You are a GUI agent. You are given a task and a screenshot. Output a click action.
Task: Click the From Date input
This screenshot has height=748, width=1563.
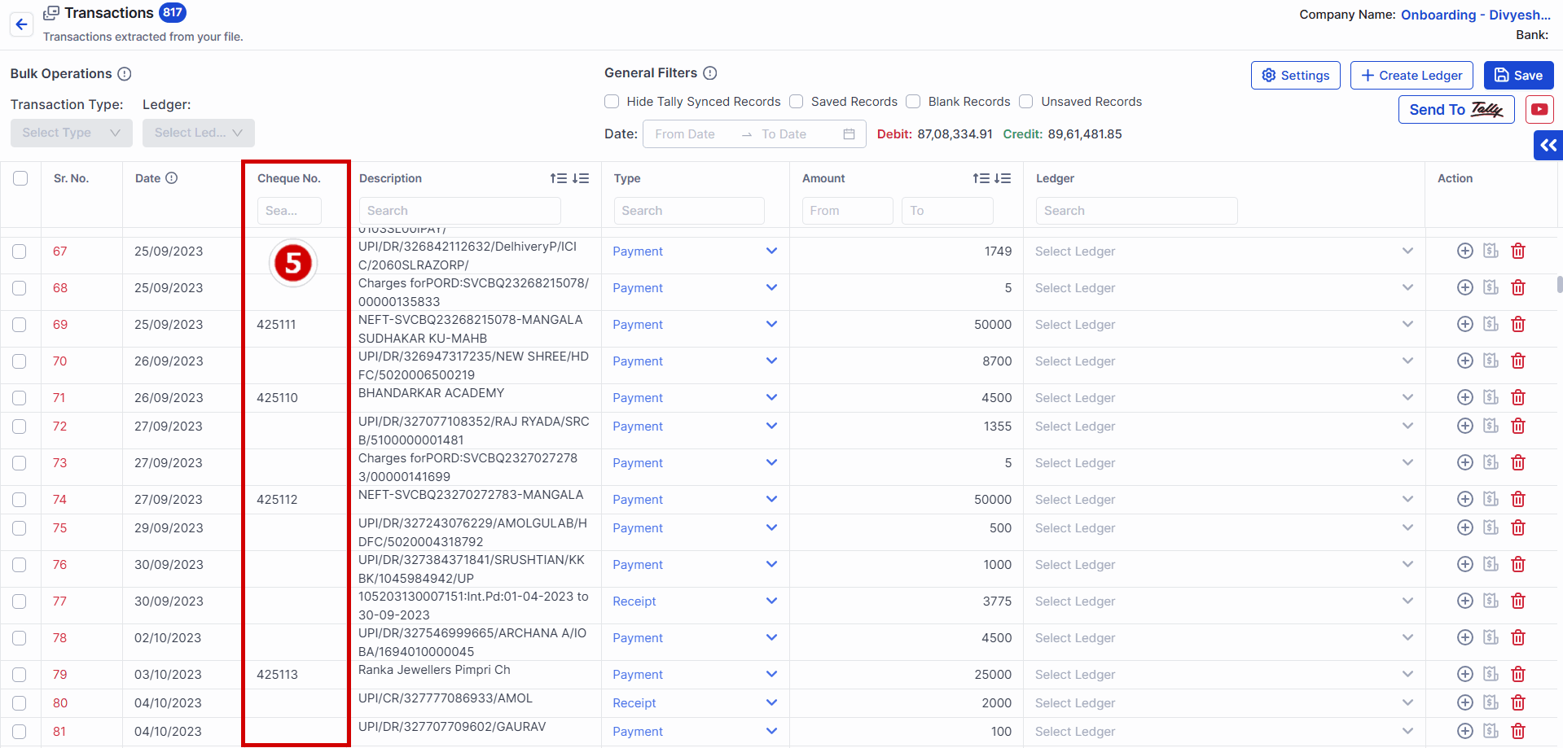[x=692, y=134]
